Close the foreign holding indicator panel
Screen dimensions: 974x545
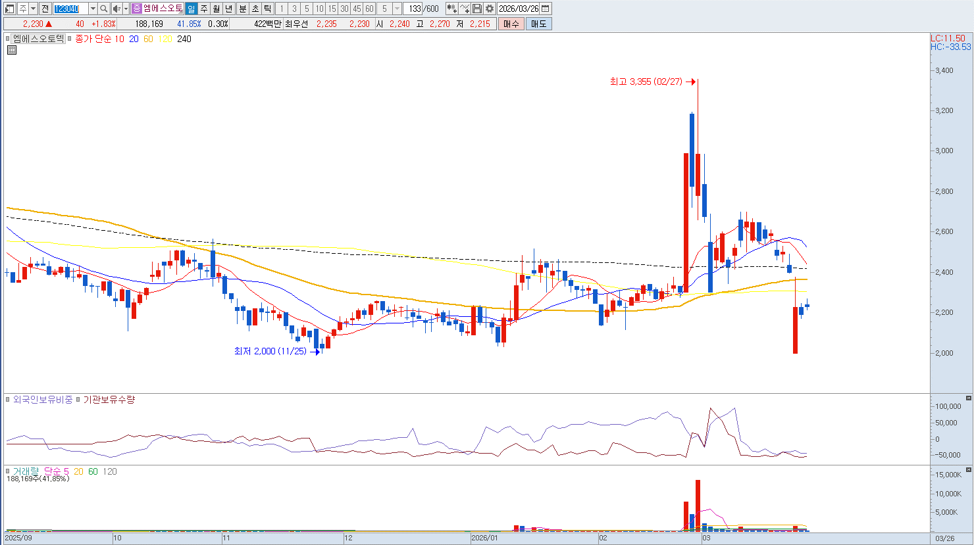click(x=969, y=398)
